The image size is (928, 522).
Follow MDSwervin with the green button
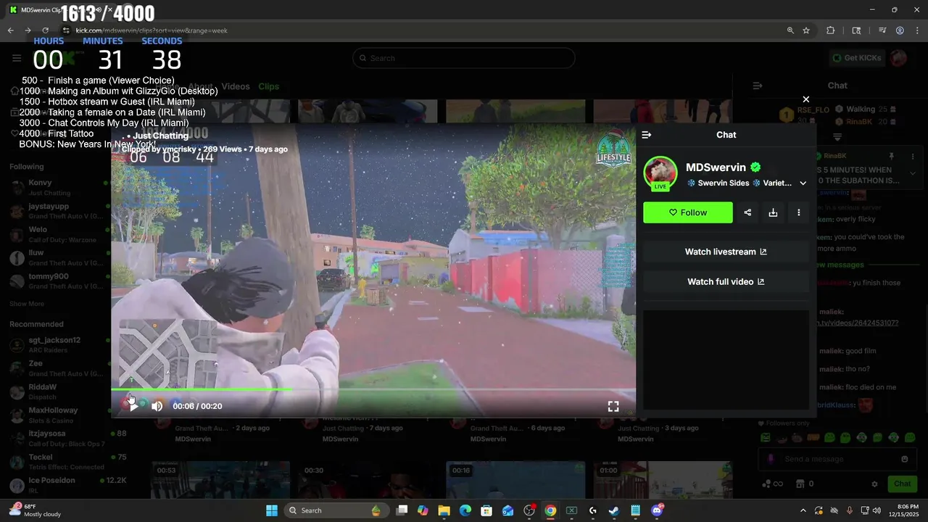tap(687, 212)
